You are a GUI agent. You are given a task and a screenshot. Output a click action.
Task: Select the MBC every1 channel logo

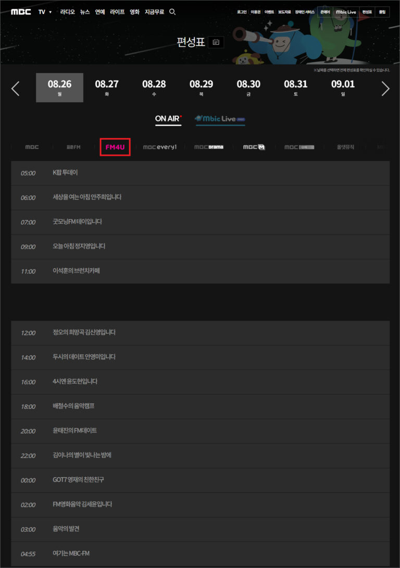(160, 147)
